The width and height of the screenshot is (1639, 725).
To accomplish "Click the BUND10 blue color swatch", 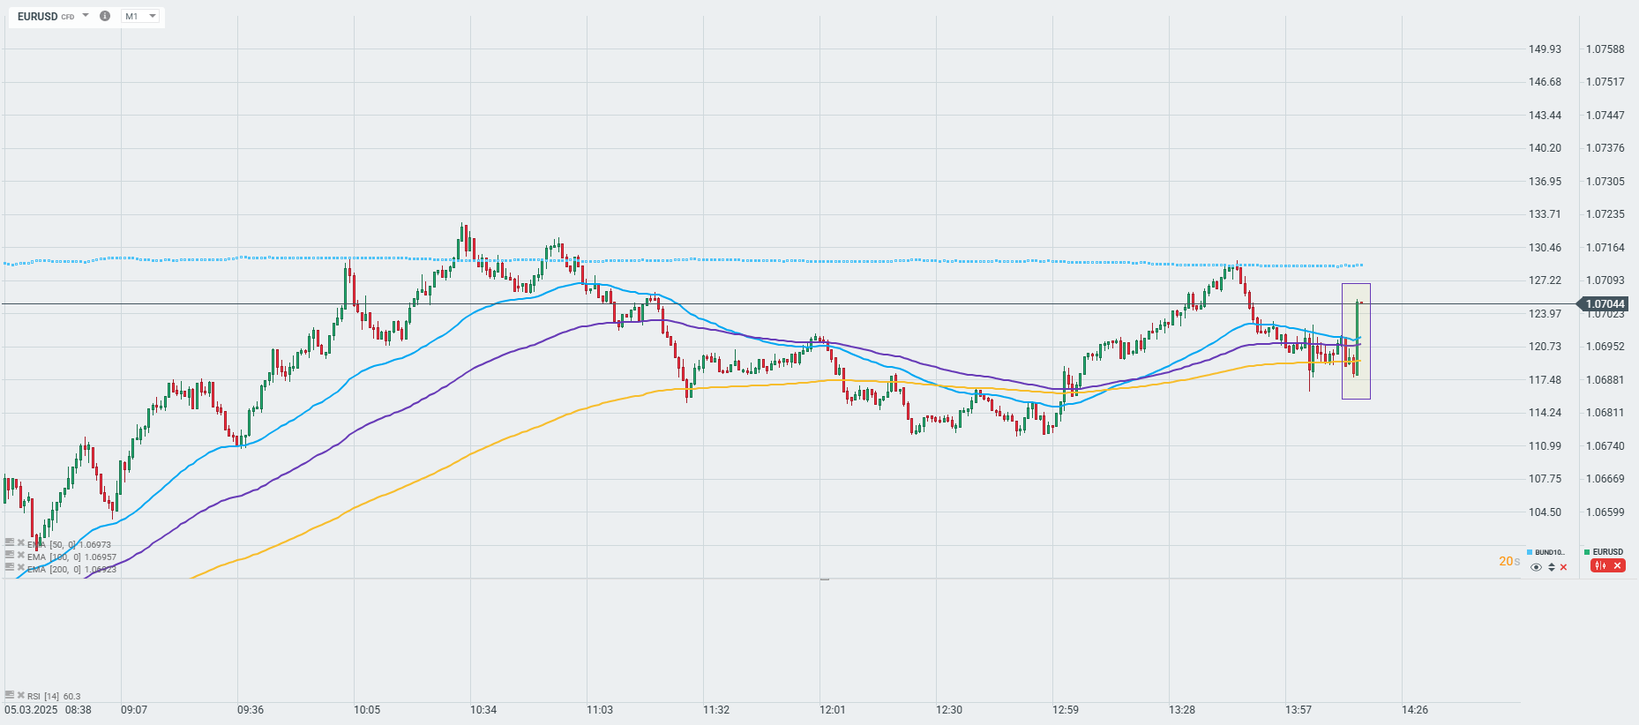I will point(1530,552).
